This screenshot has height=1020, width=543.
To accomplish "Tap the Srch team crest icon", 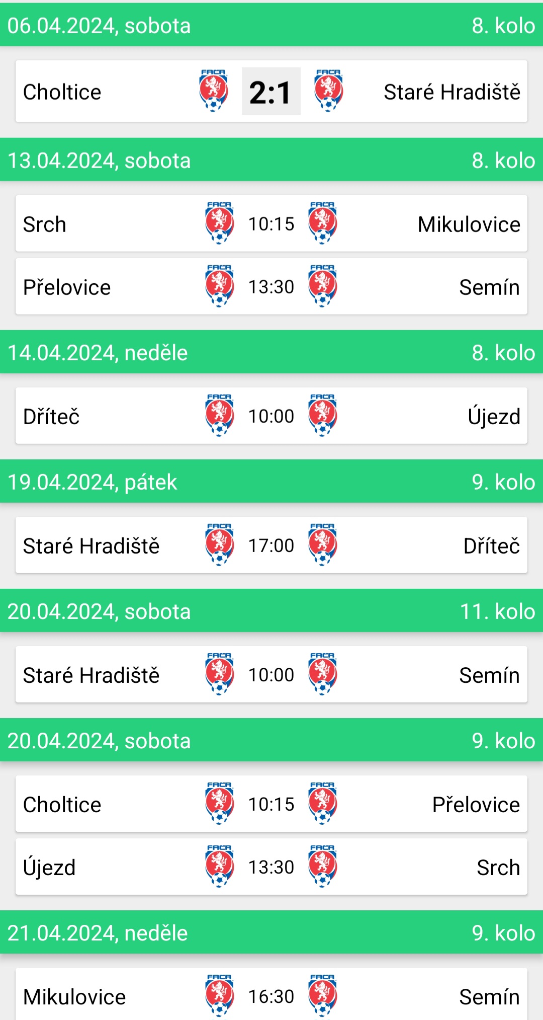I will [x=220, y=223].
